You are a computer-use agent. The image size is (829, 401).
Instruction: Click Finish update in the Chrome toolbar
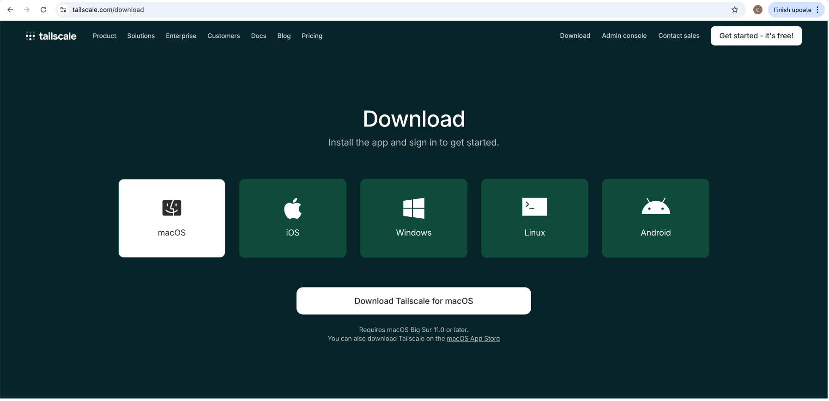pos(792,10)
